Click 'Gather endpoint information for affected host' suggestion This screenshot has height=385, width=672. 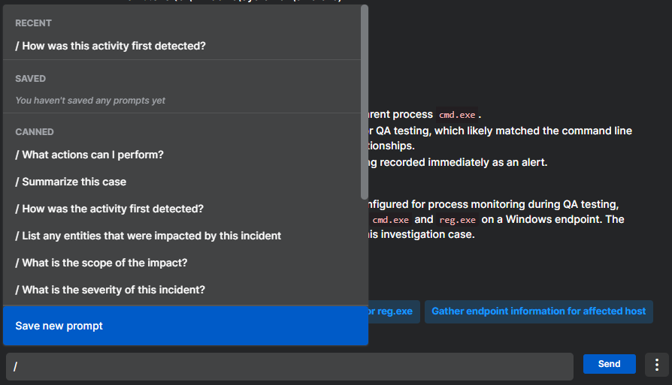pos(538,311)
